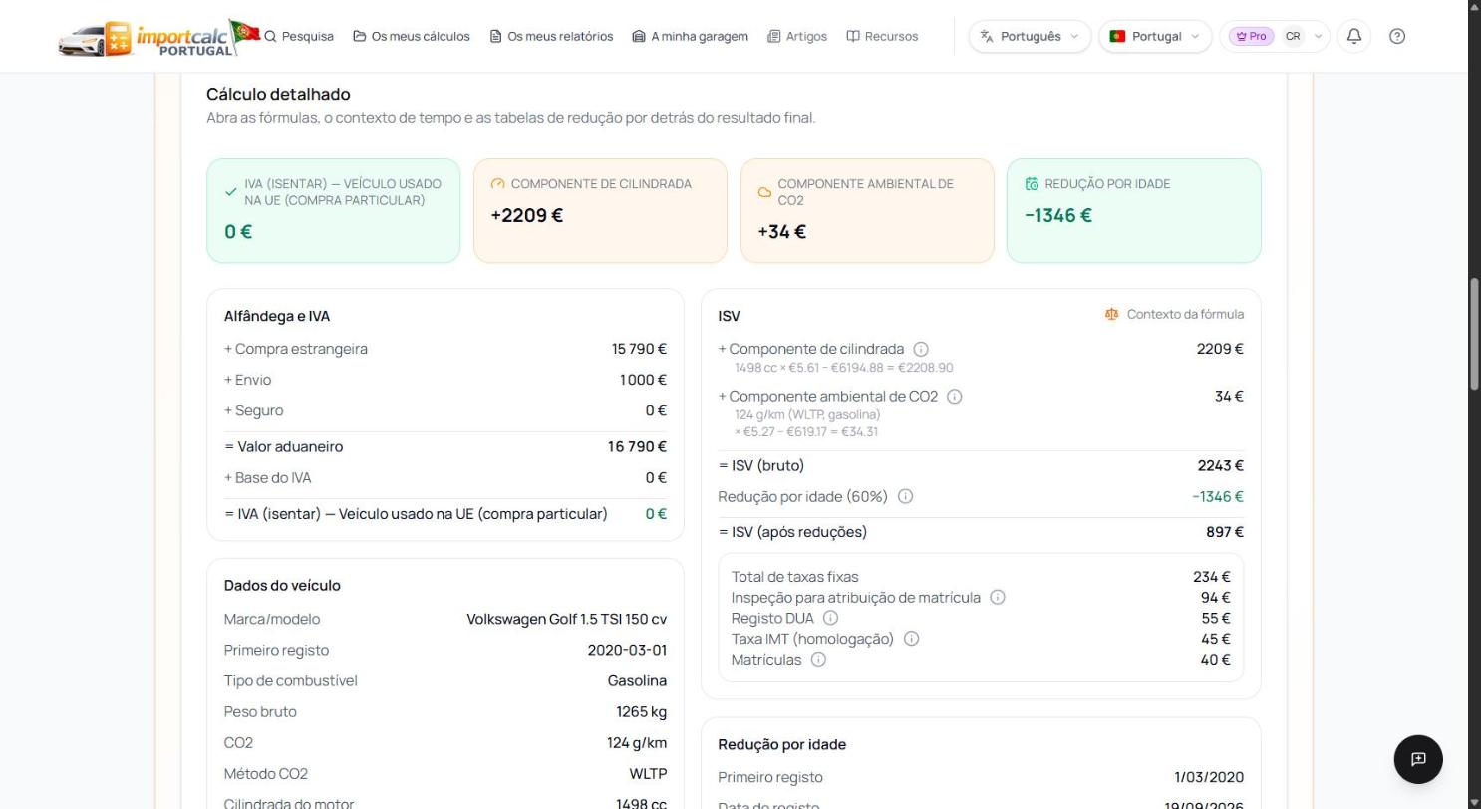Open A minha garagem
This screenshot has height=809, width=1481.
(x=690, y=36)
